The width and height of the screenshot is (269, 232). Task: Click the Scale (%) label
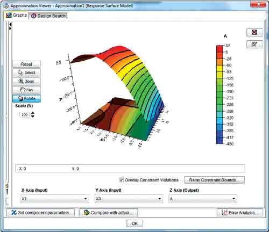pos(24,106)
